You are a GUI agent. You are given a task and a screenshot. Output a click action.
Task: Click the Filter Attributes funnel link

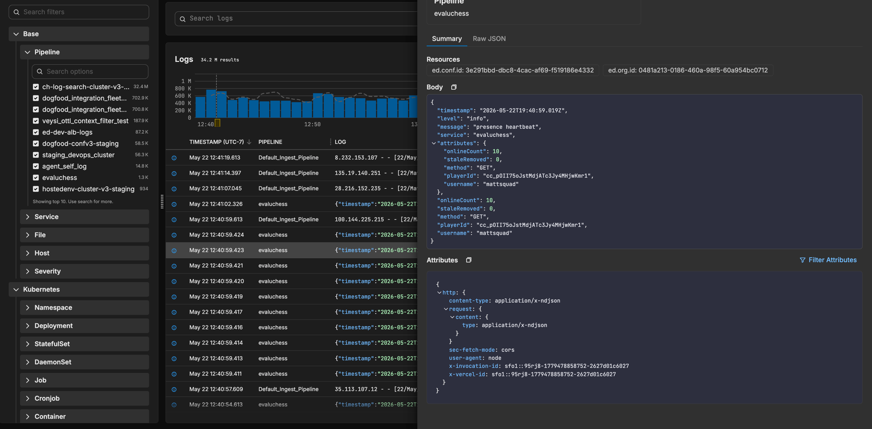point(828,260)
